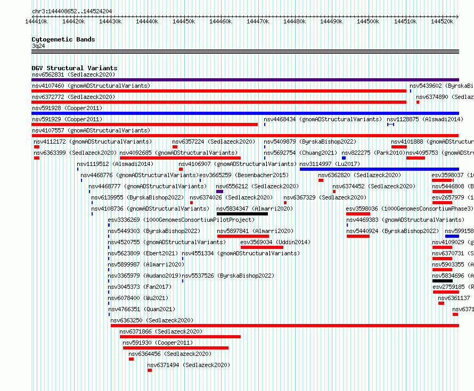Click the black bar under nsv5834696
The image size is (474, 391).
tap(443, 281)
